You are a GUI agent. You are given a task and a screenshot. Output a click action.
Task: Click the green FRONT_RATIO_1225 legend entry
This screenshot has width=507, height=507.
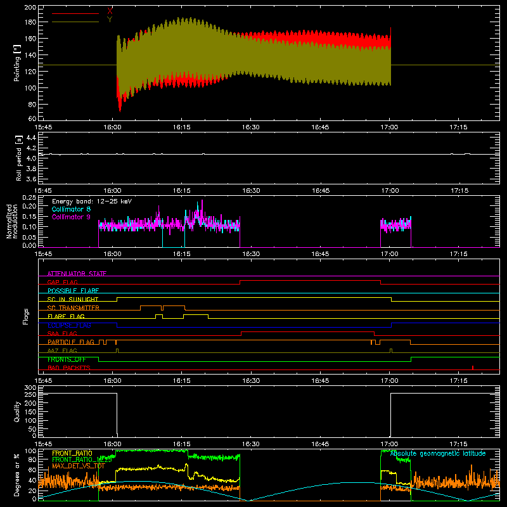82,459
